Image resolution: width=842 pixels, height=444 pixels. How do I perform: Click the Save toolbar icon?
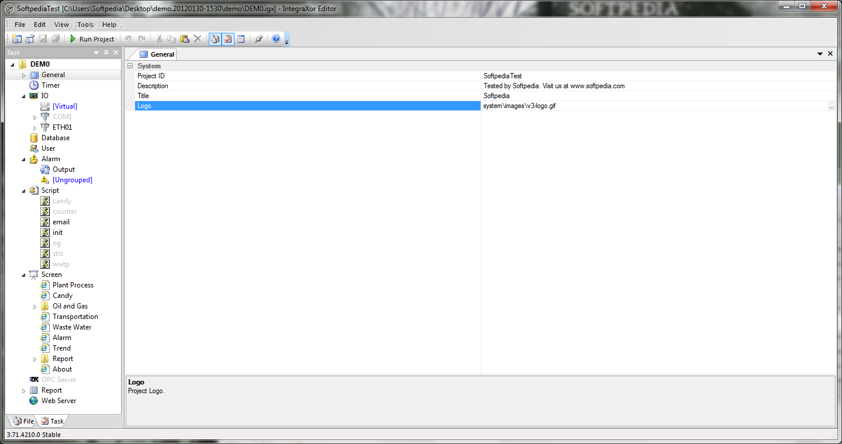(43, 39)
